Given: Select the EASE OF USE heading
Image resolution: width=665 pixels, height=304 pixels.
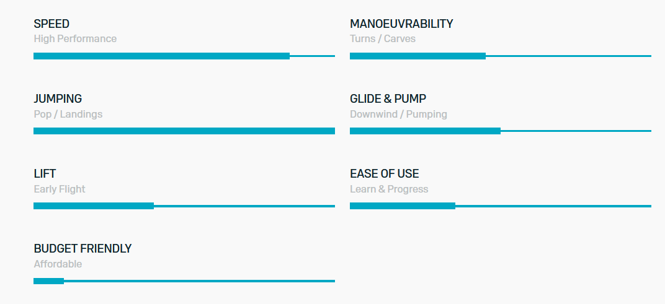Looking at the screenshot, I should pyautogui.click(x=384, y=173).
